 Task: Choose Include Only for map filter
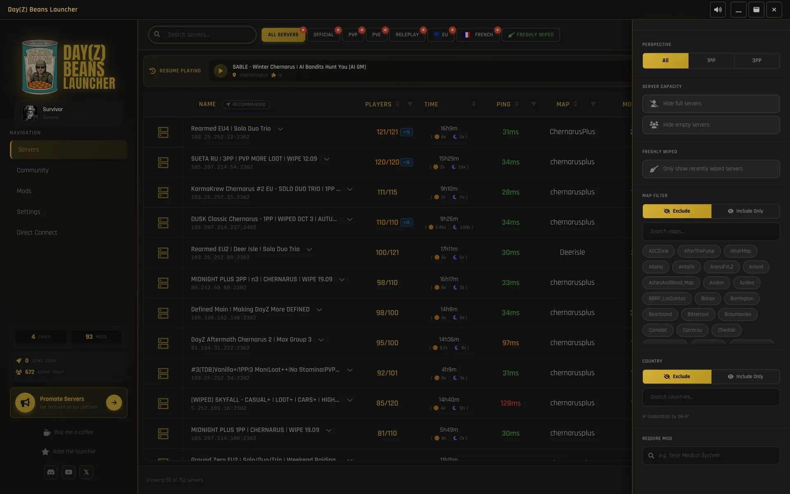click(x=745, y=211)
